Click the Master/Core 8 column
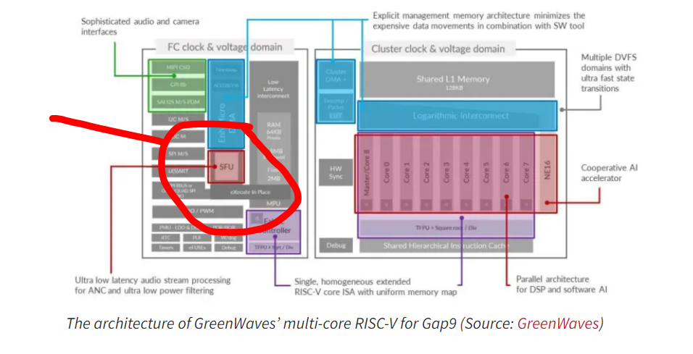The width and height of the screenshot is (693, 354). [366, 172]
